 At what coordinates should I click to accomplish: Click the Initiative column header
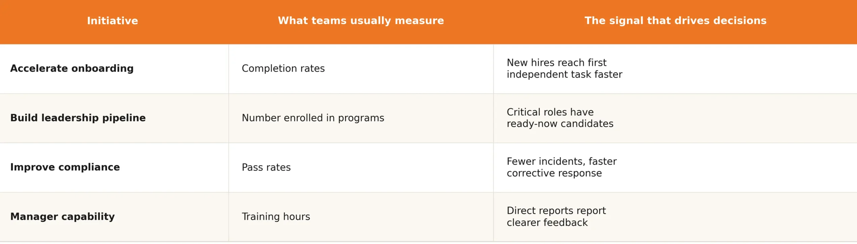click(112, 21)
